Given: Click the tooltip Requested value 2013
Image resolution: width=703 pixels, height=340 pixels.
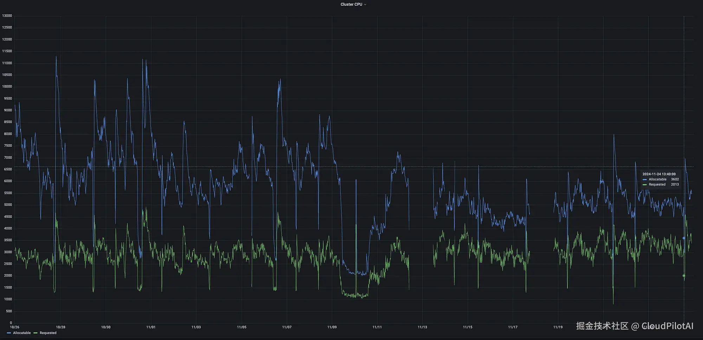Looking at the screenshot, I should (675, 185).
